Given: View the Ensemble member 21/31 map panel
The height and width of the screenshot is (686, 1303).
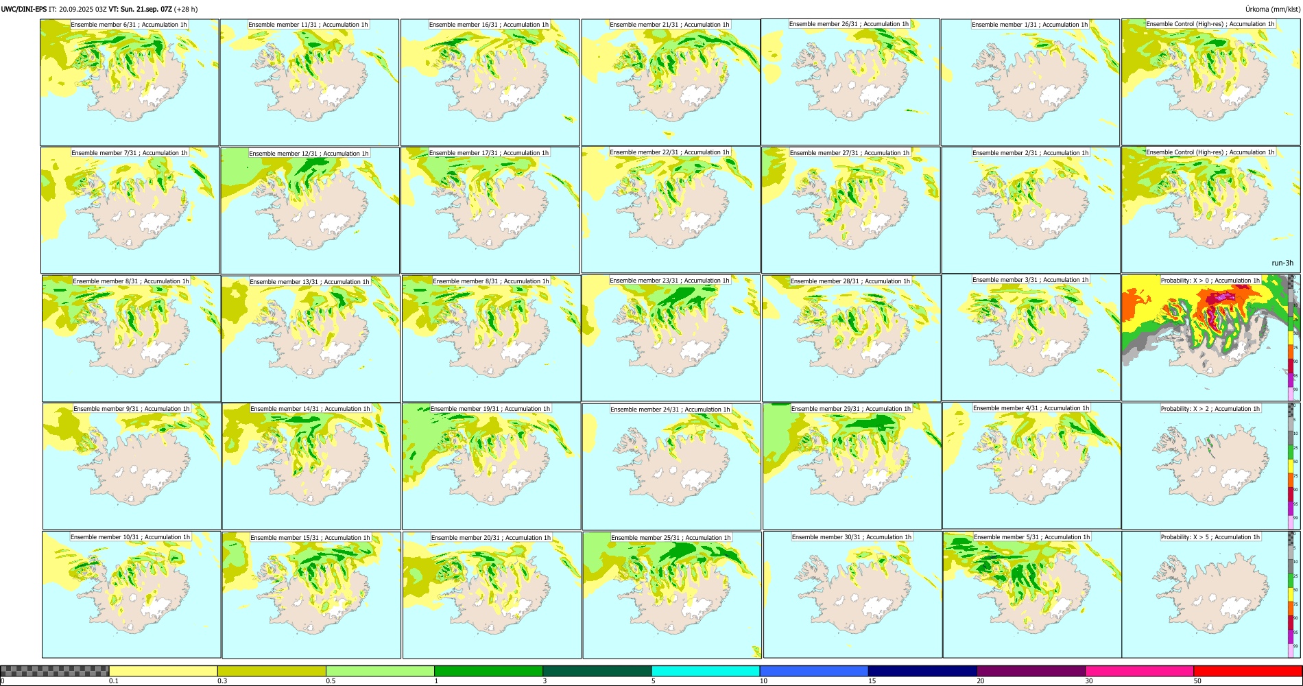Looking at the screenshot, I should click(671, 82).
